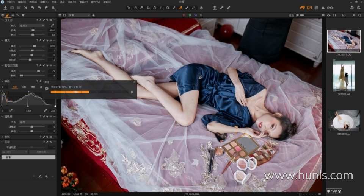Image resolution: width=364 pixels, height=196 pixels.
Task: Open the 文件(F) menu
Action: [11, 2]
